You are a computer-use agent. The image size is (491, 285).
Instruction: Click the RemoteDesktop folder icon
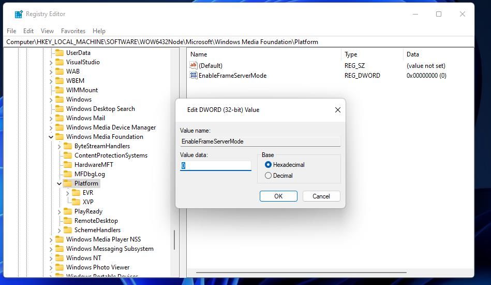(68, 221)
